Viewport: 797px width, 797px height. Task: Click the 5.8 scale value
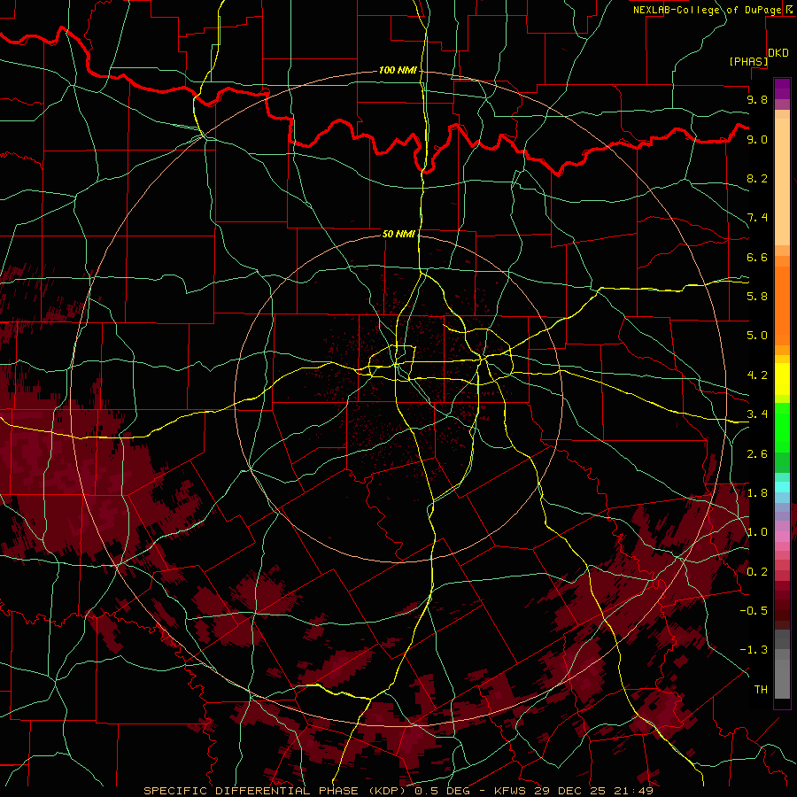coord(757,296)
